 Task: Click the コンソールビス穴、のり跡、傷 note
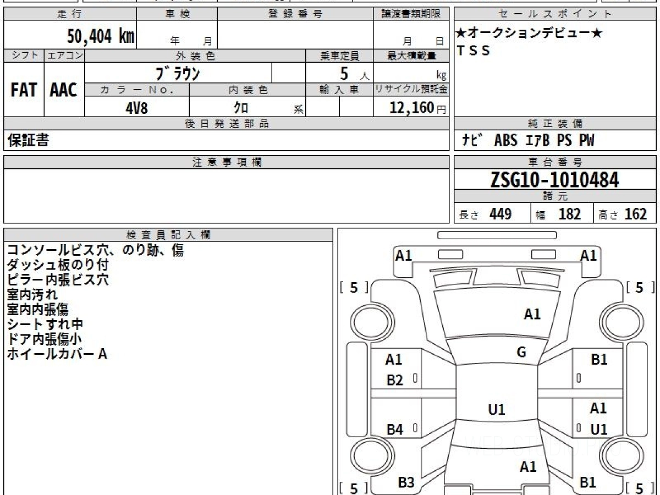[x=95, y=250]
